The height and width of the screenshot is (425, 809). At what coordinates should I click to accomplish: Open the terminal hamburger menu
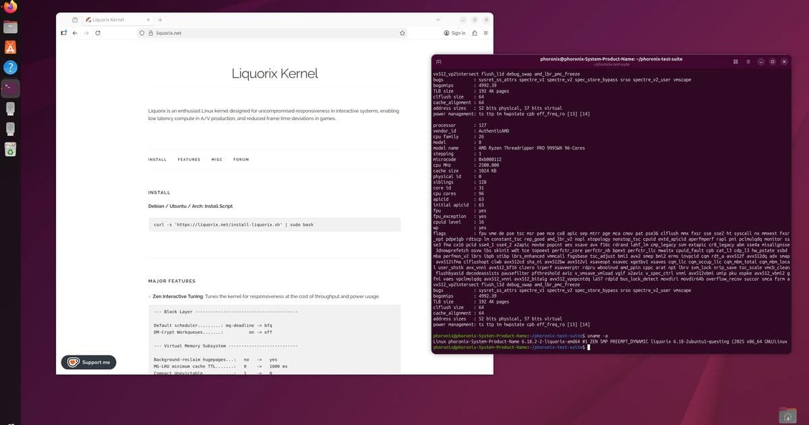[x=748, y=61]
